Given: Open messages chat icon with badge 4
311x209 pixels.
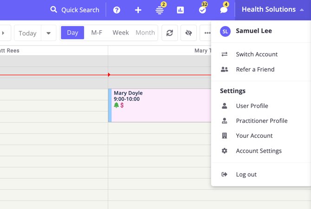Looking at the screenshot, I should [224, 10].
